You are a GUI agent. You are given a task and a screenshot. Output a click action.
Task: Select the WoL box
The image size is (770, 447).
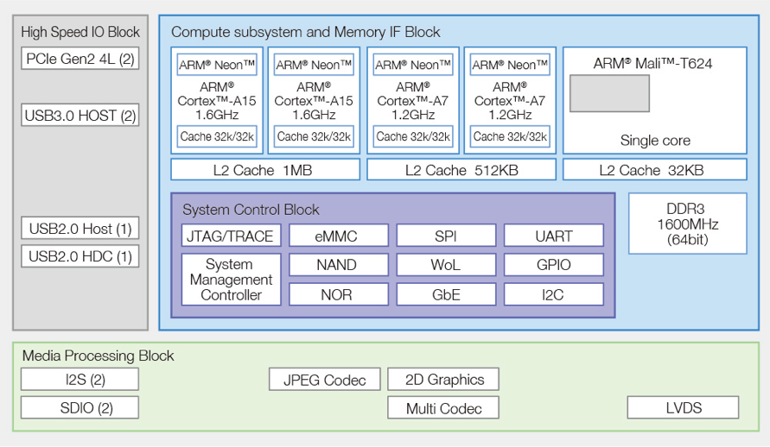click(x=446, y=265)
